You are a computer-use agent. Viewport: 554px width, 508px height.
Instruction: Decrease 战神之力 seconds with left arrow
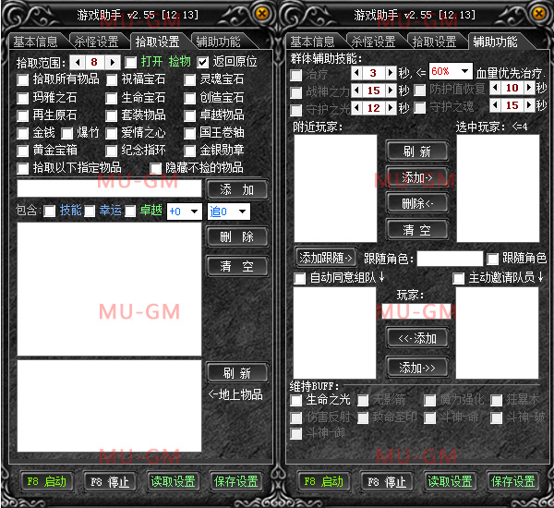pos(354,90)
